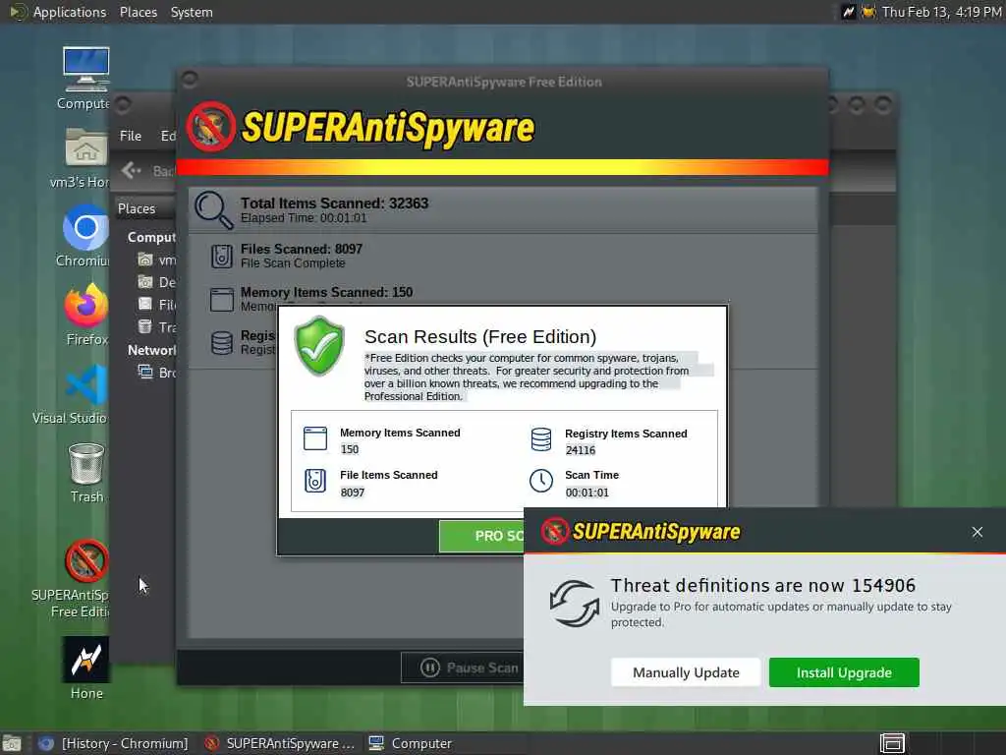The height and width of the screenshot is (755, 1006).
Task: Click the memory window icon in Scan Results
Action: pyautogui.click(x=315, y=438)
